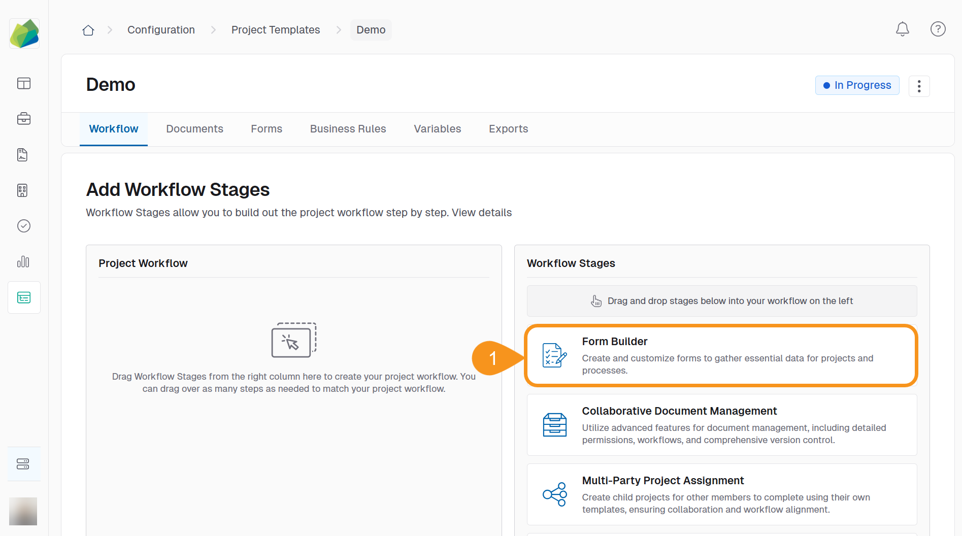Viewport: 962px width, 536px height.
Task: Open the home breadcrumb icon
Action: point(88,30)
